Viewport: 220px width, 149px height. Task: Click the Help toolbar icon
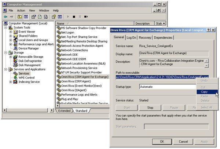click(x=54, y=17)
